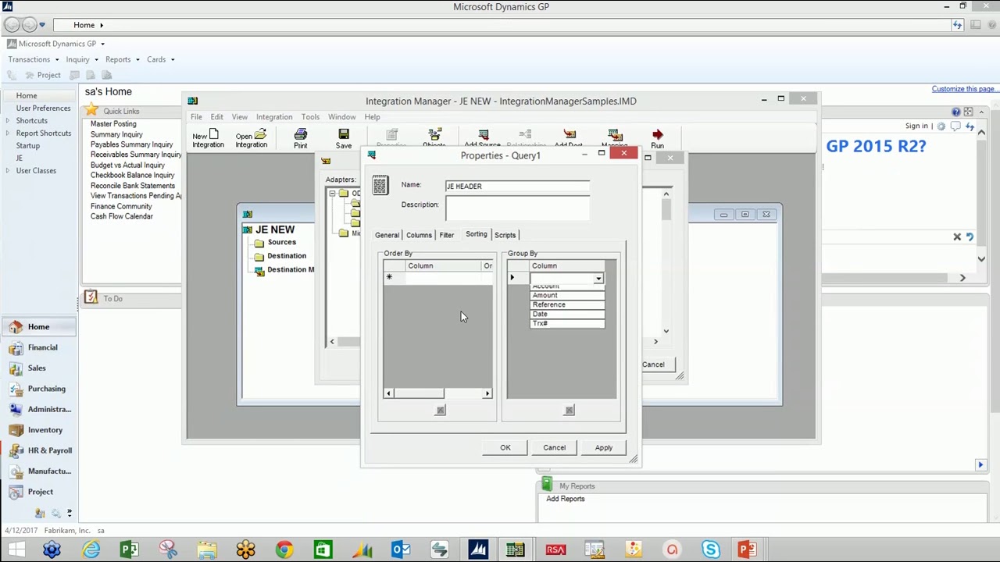Click OK in Properties dialog

coord(505,448)
